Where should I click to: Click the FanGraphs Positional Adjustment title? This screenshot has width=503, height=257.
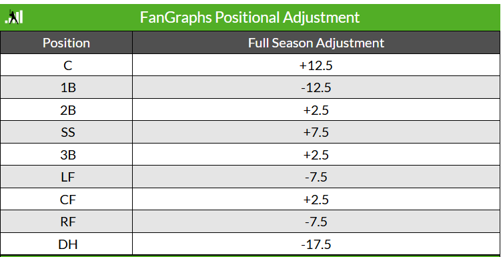point(249,17)
